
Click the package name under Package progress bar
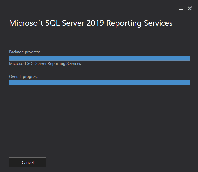tap(45, 63)
